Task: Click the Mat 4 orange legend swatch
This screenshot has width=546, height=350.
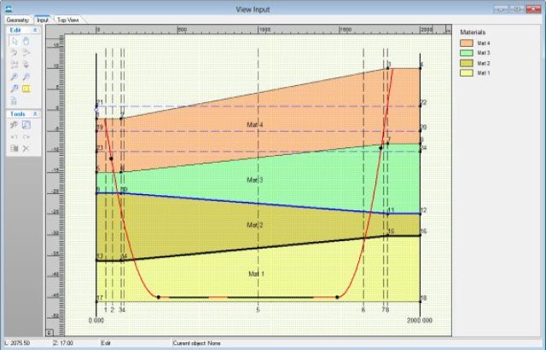Action: (467, 43)
